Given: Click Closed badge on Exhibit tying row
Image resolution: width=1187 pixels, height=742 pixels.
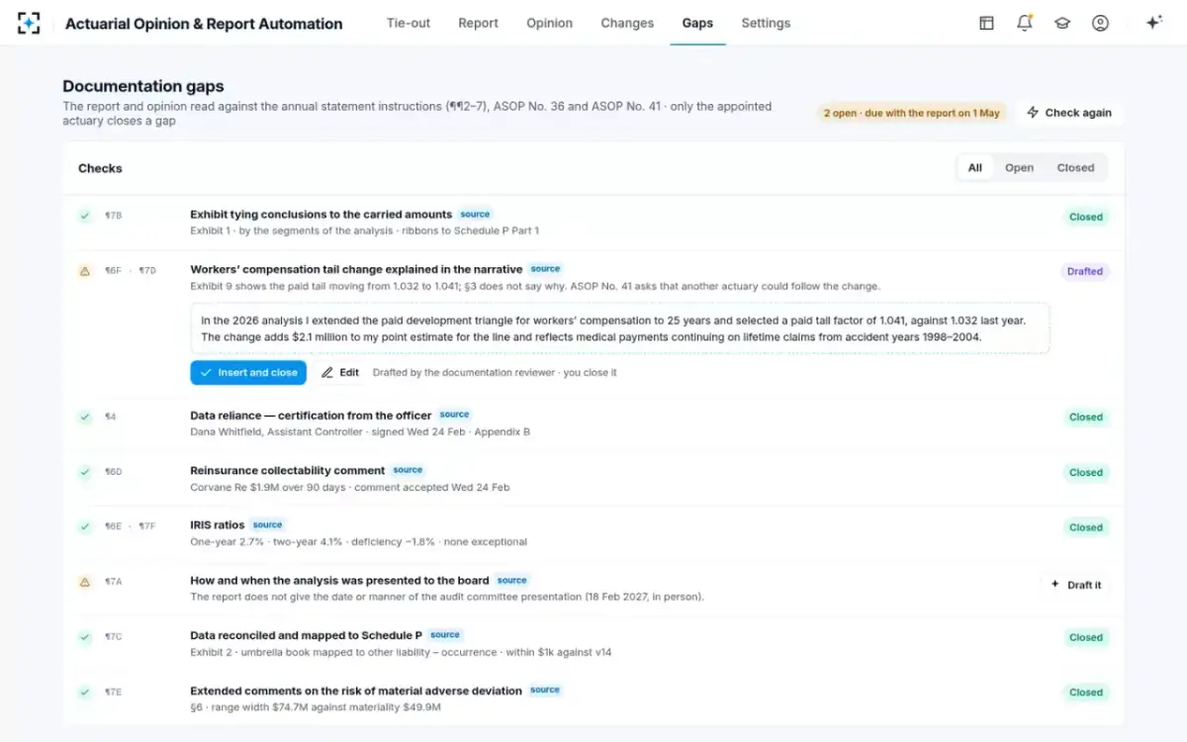Looking at the screenshot, I should [x=1086, y=217].
